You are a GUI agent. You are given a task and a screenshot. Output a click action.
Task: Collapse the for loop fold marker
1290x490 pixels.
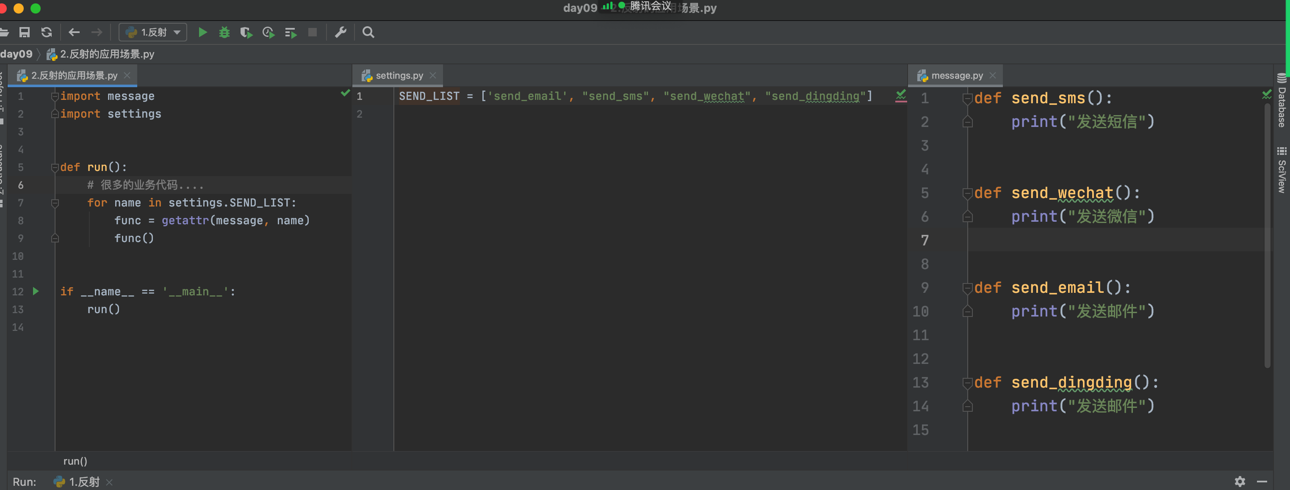coord(55,203)
